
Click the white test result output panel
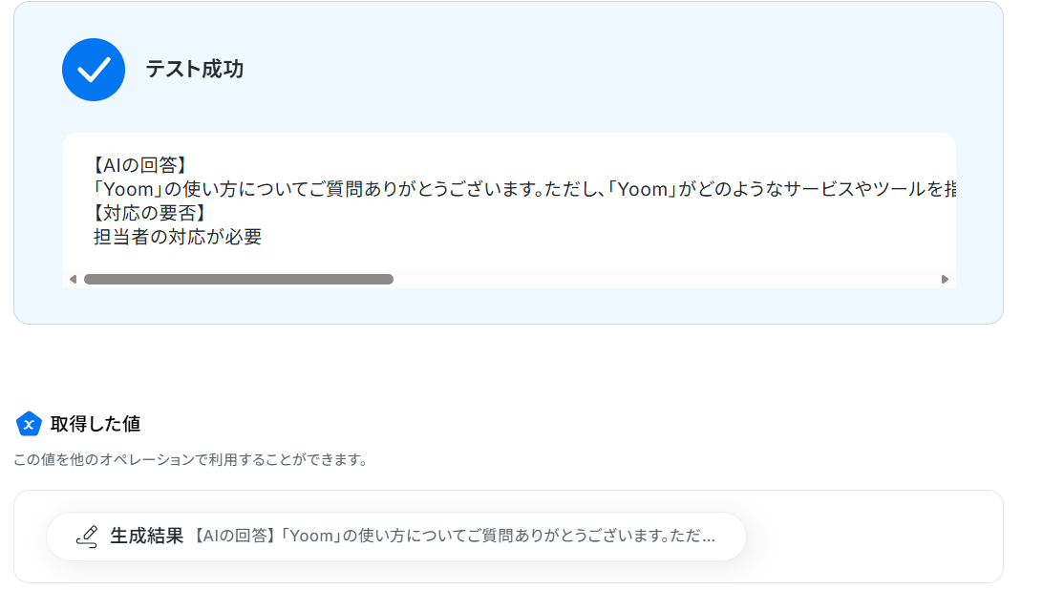(x=509, y=210)
